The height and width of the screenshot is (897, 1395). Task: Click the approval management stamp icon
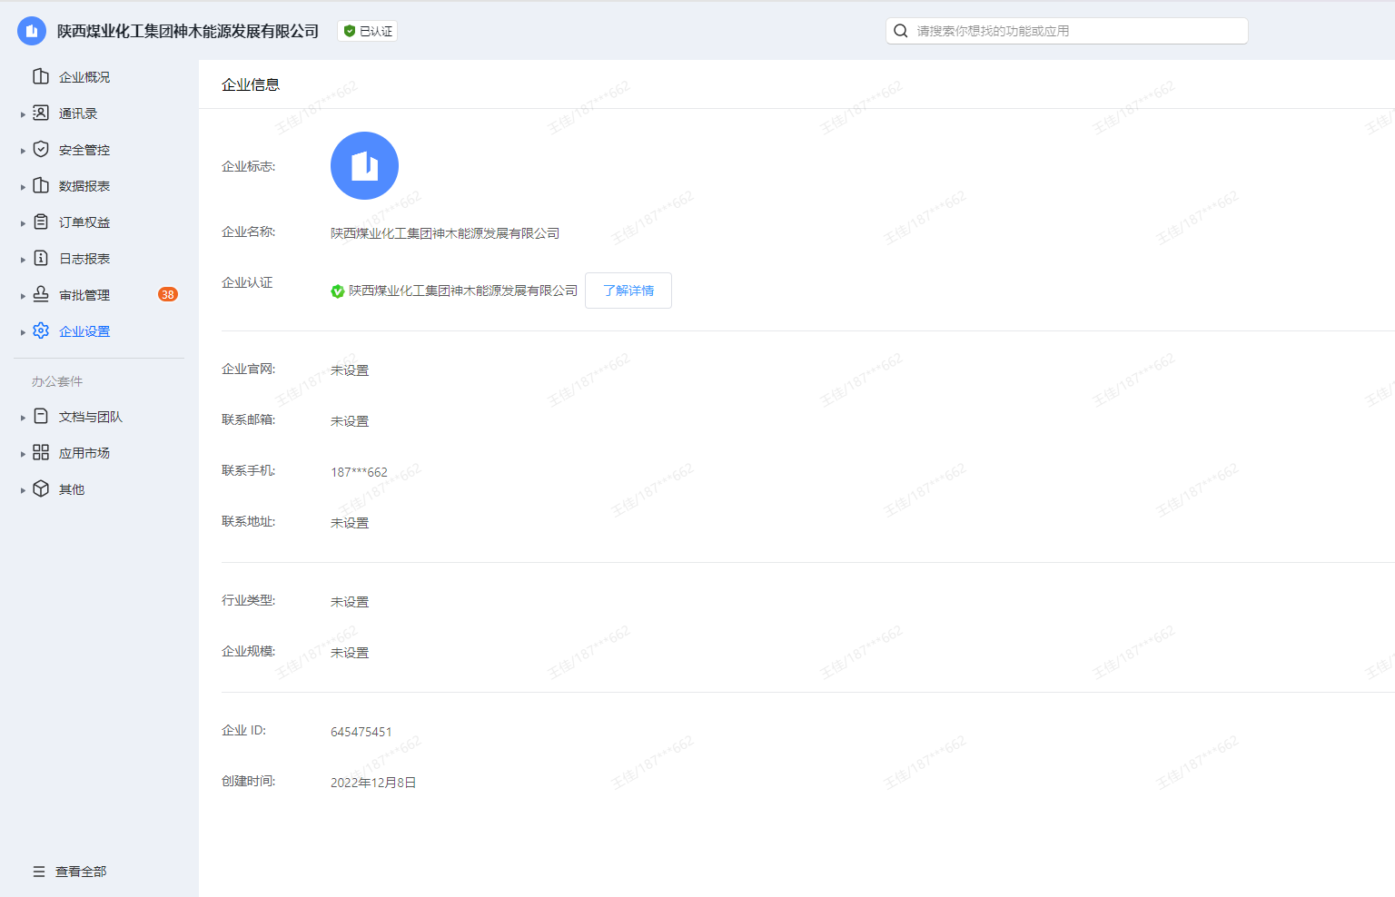pos(41,294)
